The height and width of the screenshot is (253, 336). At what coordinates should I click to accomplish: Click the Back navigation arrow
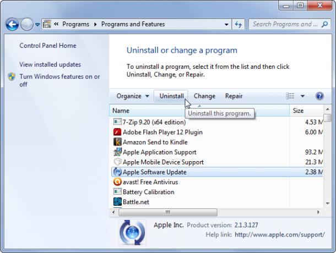point(12,24)
